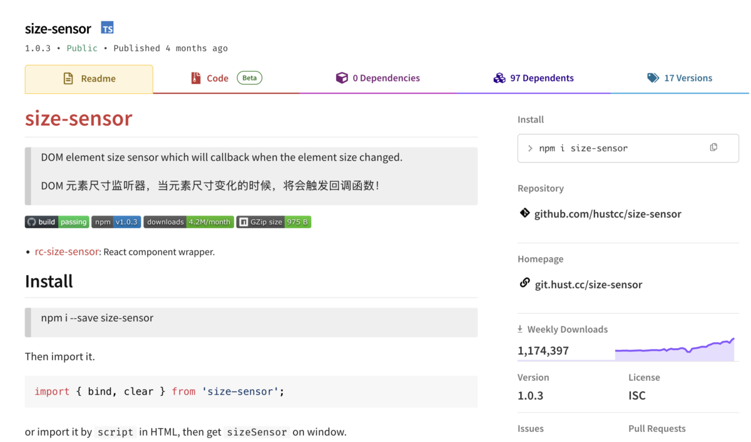
Task: Click the Dependents cubes icon
Action: pos(499,78)
